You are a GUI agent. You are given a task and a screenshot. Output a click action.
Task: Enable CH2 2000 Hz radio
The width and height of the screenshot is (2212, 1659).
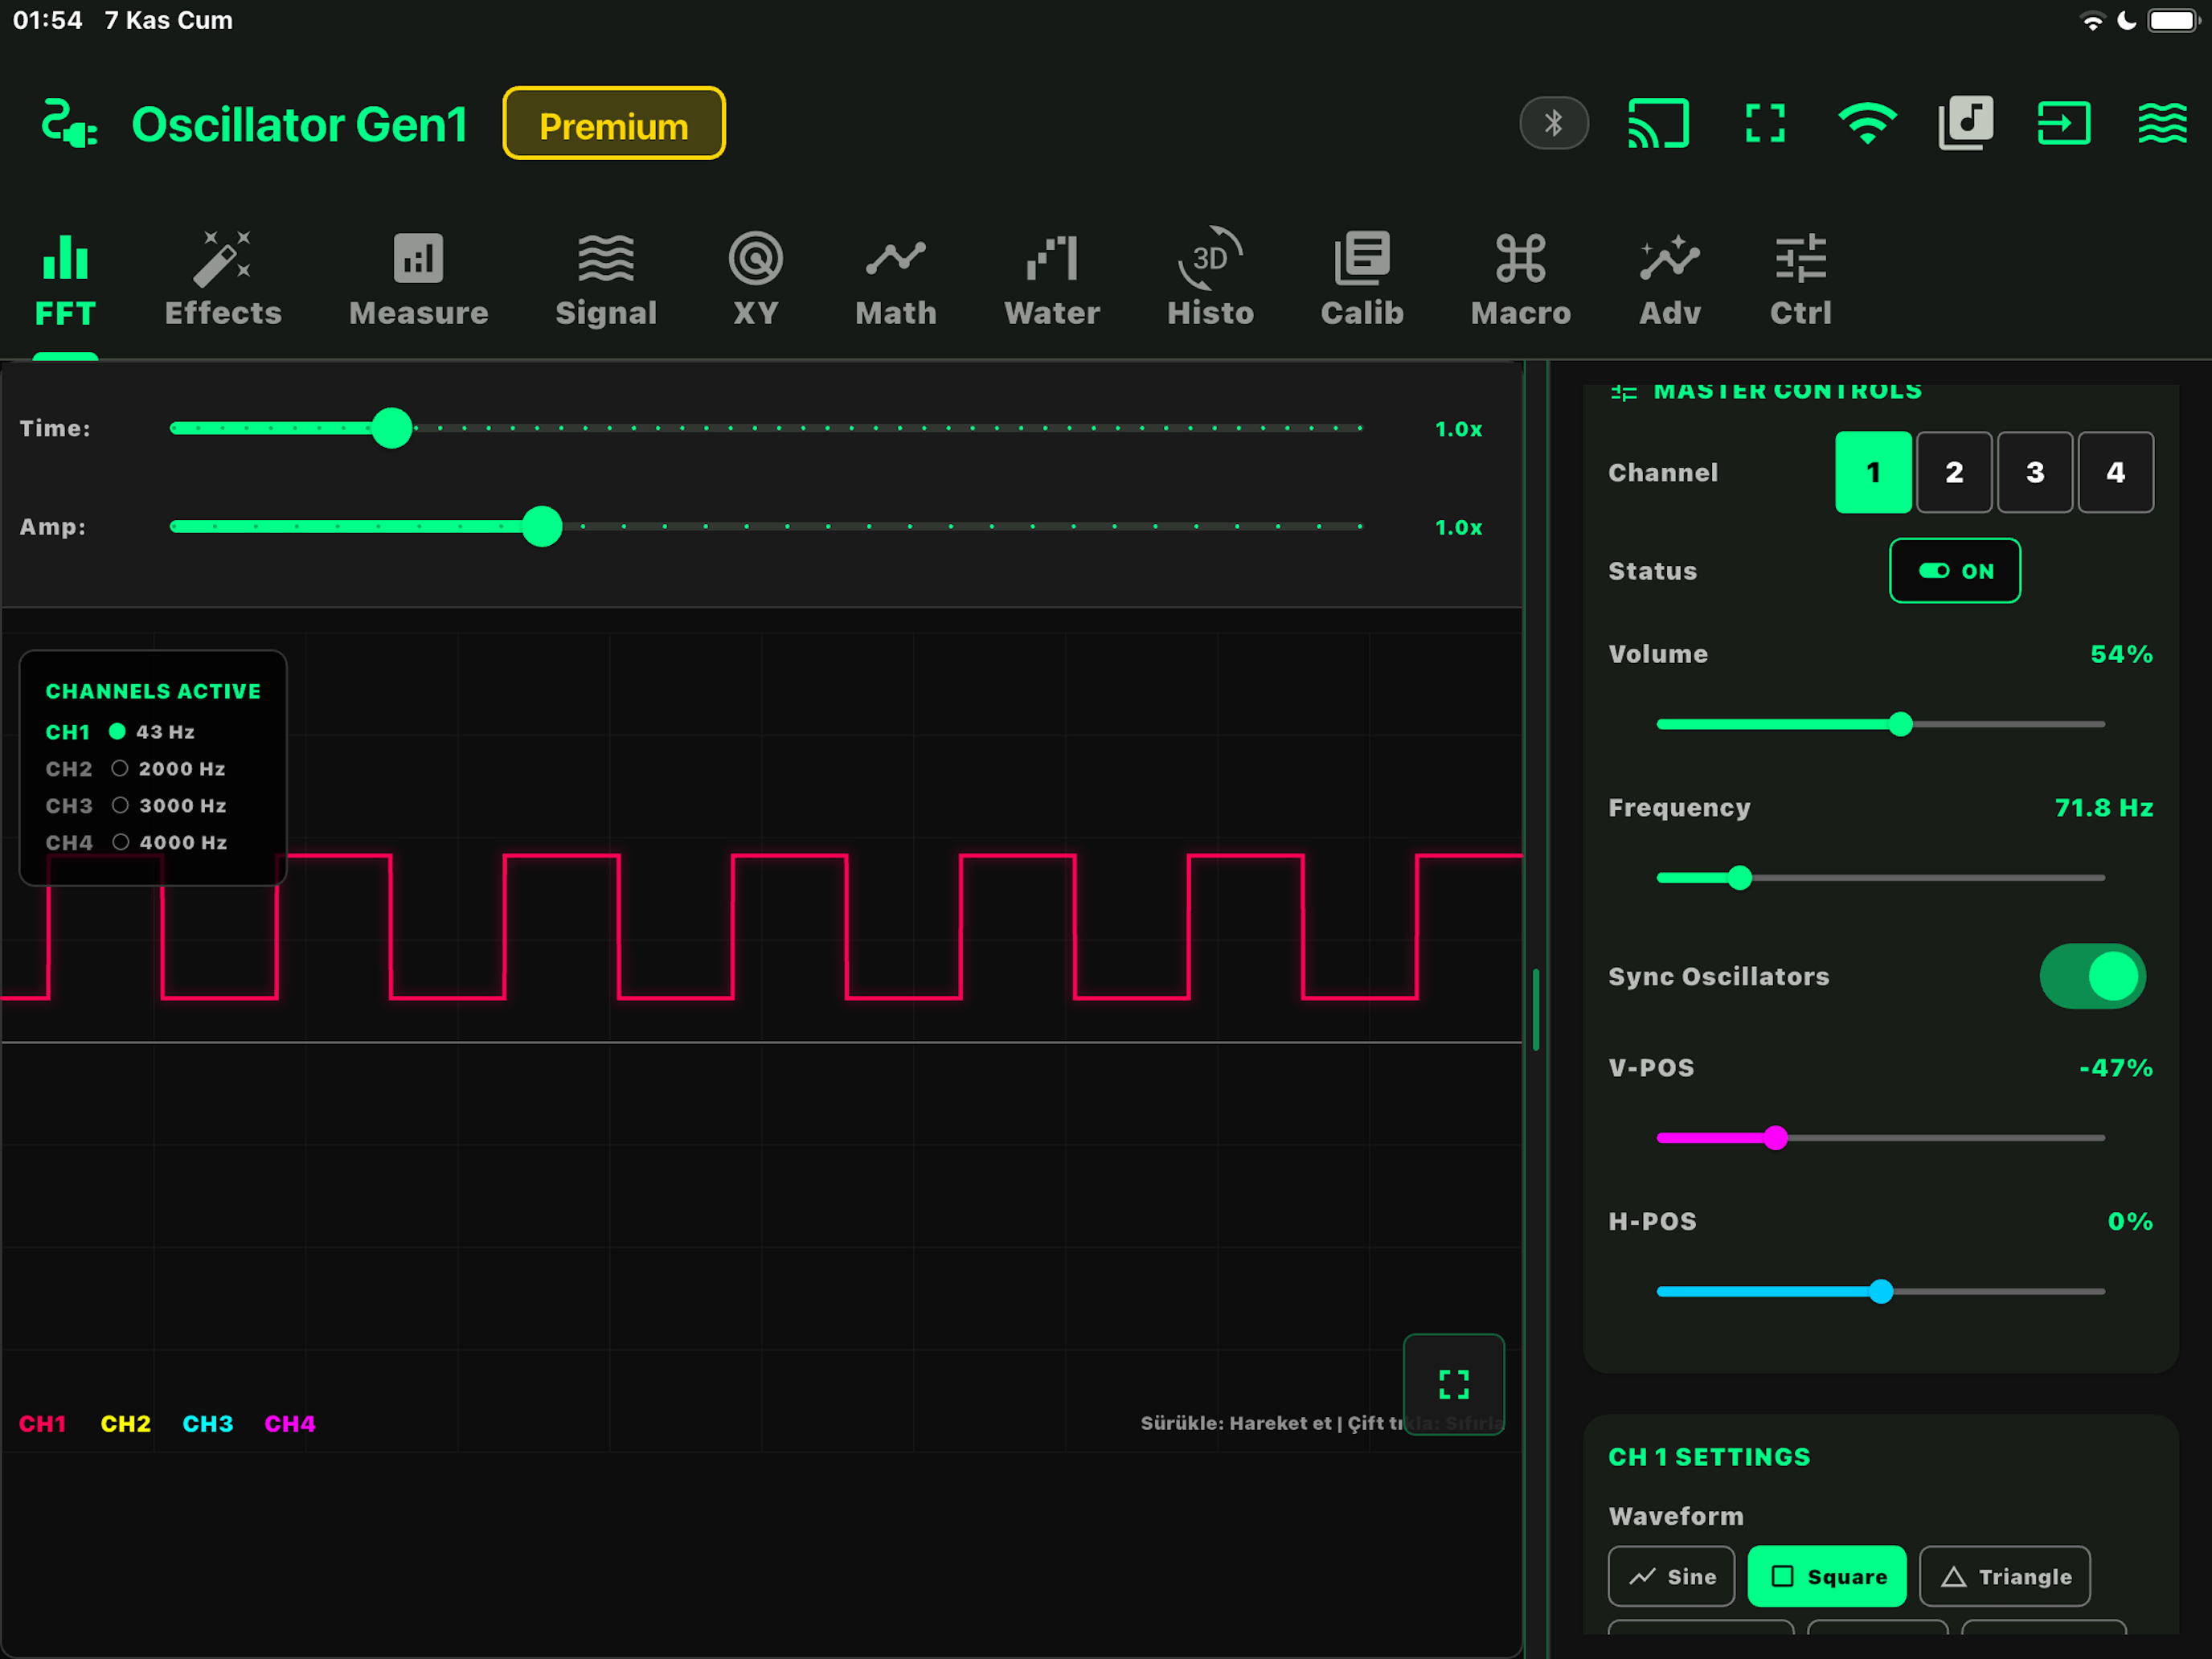click(x=120, y=769)
